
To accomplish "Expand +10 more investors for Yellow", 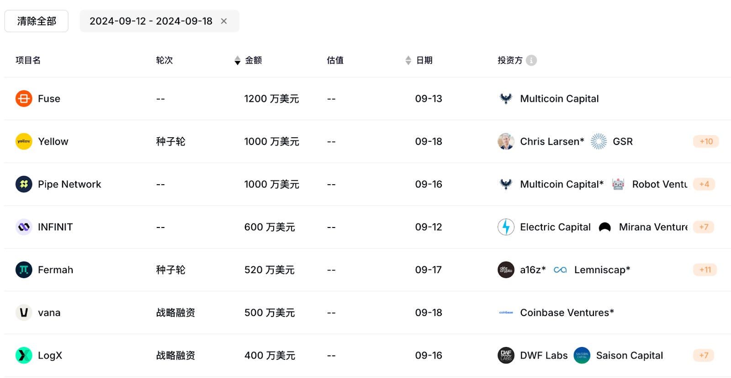I will point(706,141).
